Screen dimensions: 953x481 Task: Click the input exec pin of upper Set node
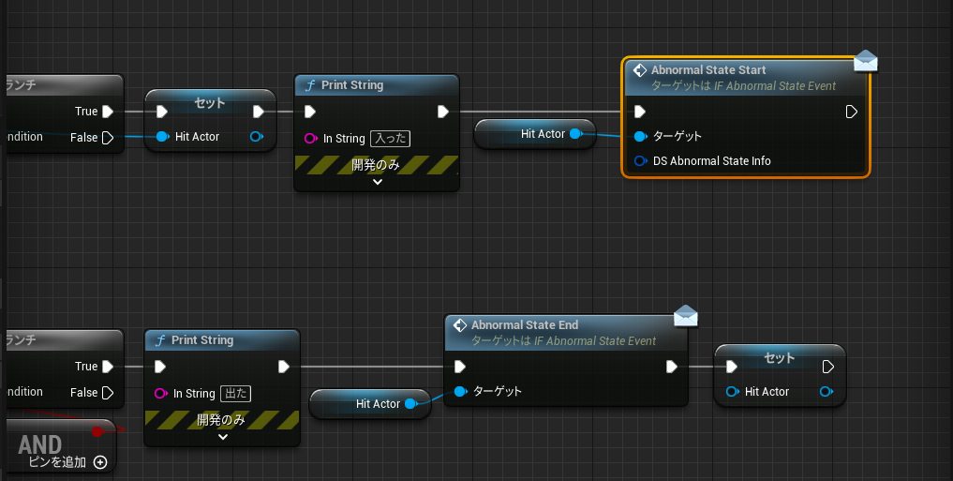pyautogui.click(x=162, y=112)
